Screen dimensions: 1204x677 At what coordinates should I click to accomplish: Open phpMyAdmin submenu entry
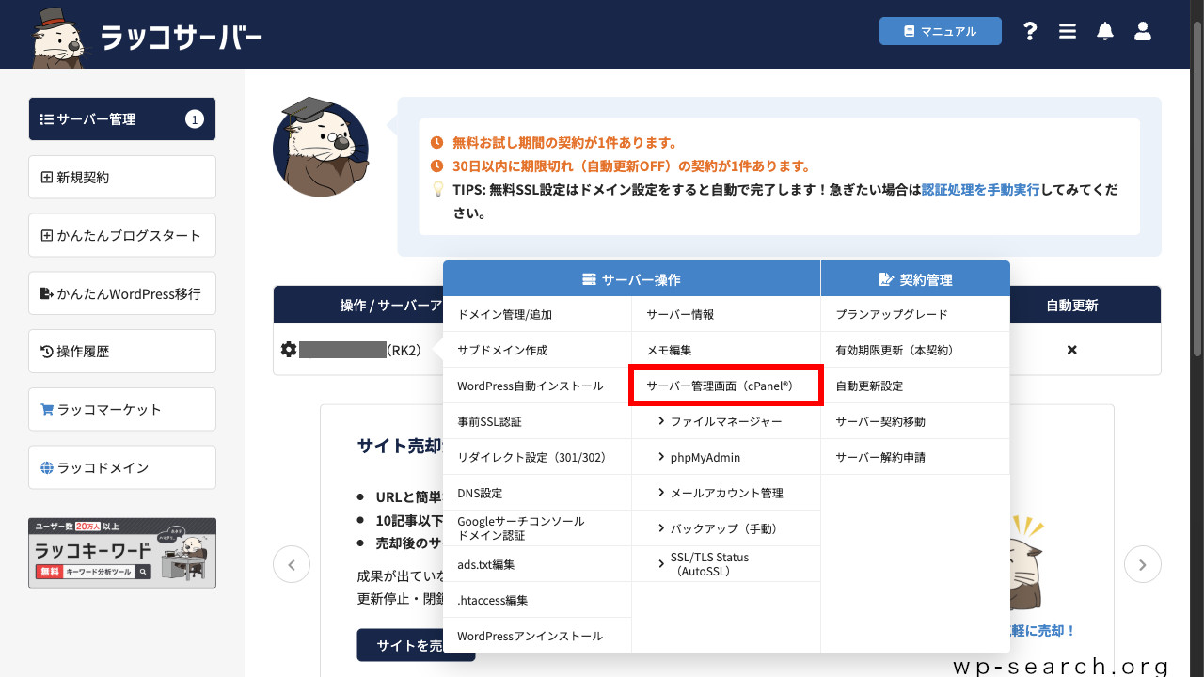(726, 457)
